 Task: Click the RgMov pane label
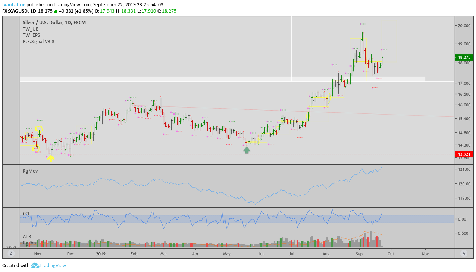point(30,171)
